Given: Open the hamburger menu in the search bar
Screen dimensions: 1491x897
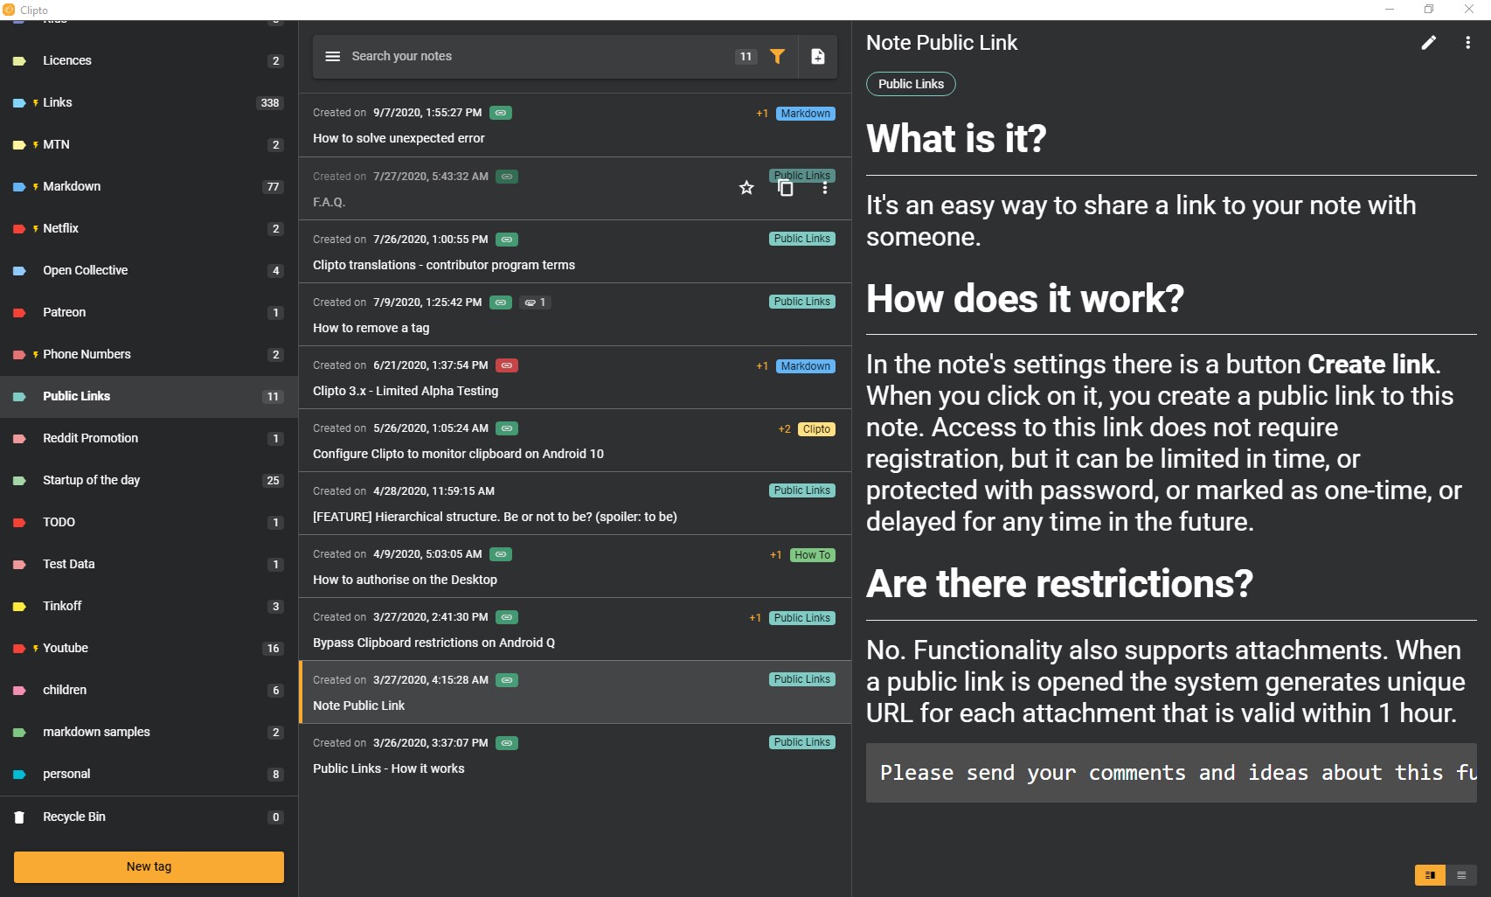Looking at the screenshot, I should point(332,56).
